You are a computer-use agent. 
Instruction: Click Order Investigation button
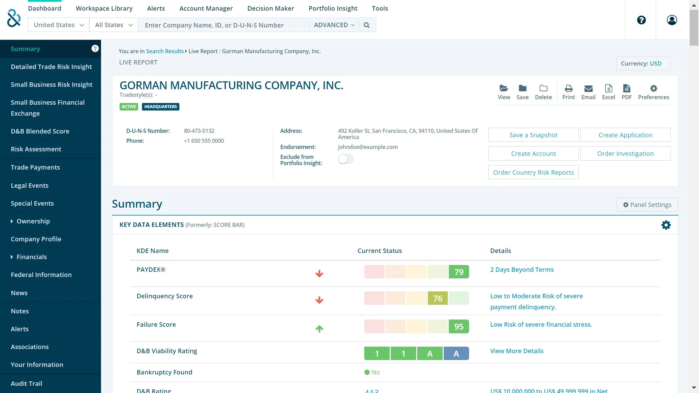pos(625,153)
